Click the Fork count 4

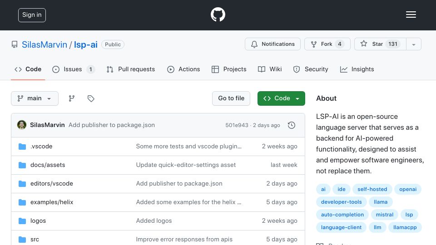(340, 44)
